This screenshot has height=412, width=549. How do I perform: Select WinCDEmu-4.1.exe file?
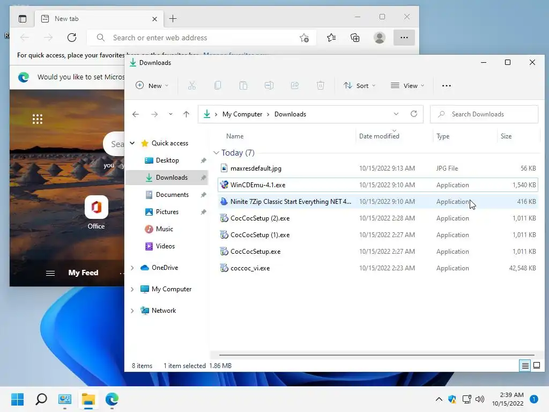[378, 185]
